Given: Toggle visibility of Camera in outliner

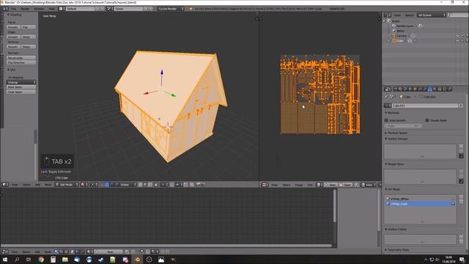Looking at the screenshot, I should (x=457, y=36).
